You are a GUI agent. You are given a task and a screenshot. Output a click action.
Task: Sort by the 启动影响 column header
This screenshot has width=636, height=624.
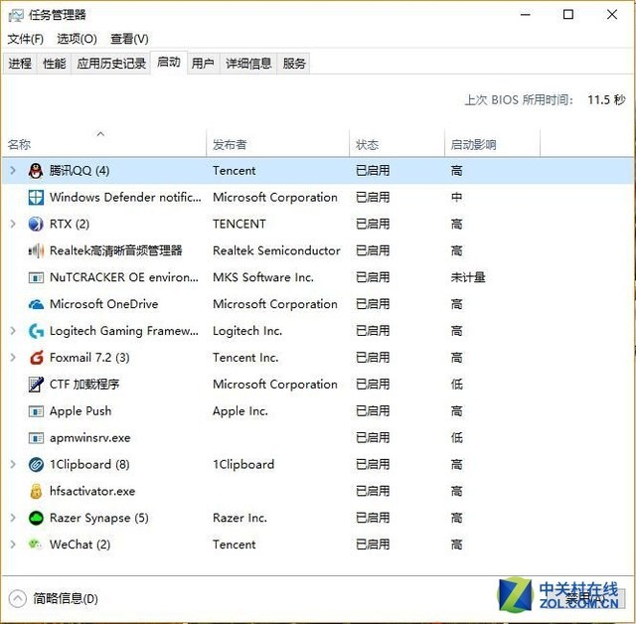click(493, 144)
